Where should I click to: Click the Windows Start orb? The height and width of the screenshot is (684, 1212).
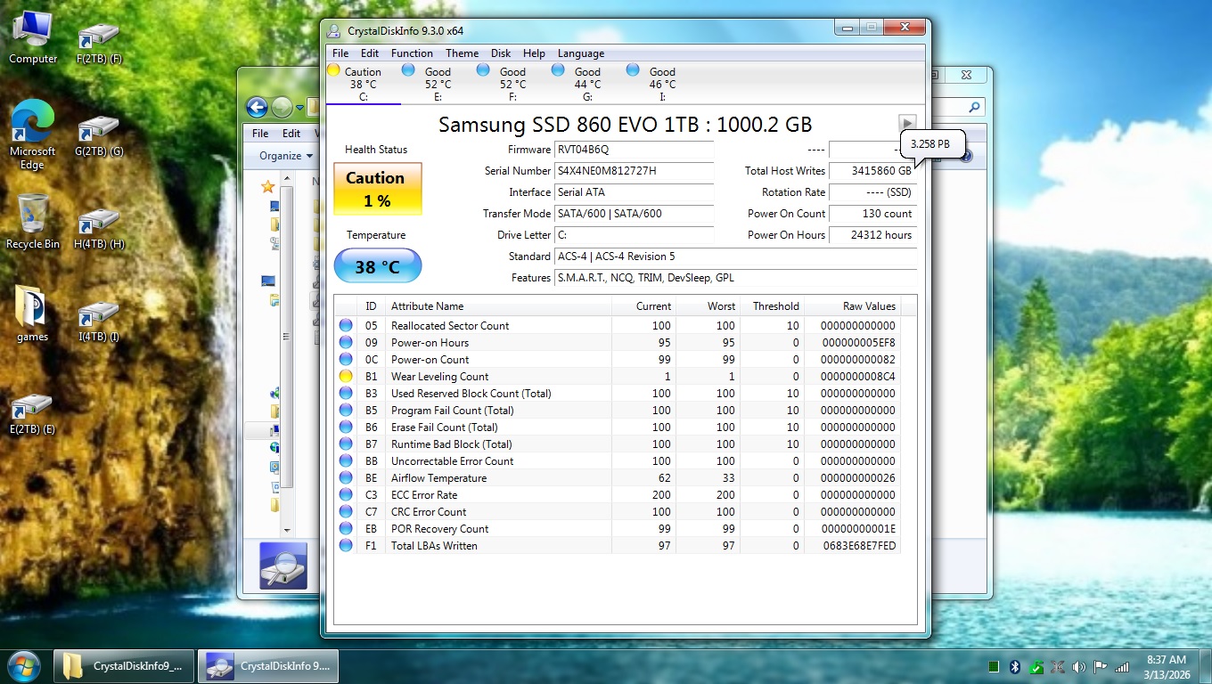tap(24, 665)
